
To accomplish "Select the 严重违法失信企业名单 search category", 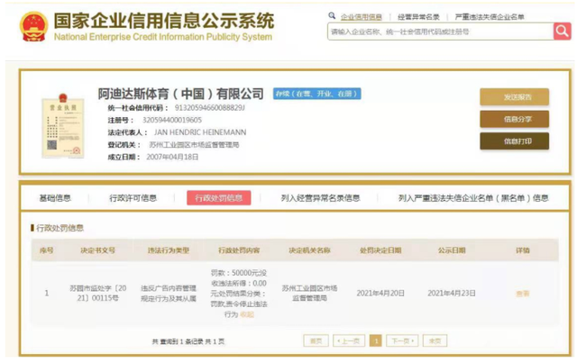I will 490,17.
